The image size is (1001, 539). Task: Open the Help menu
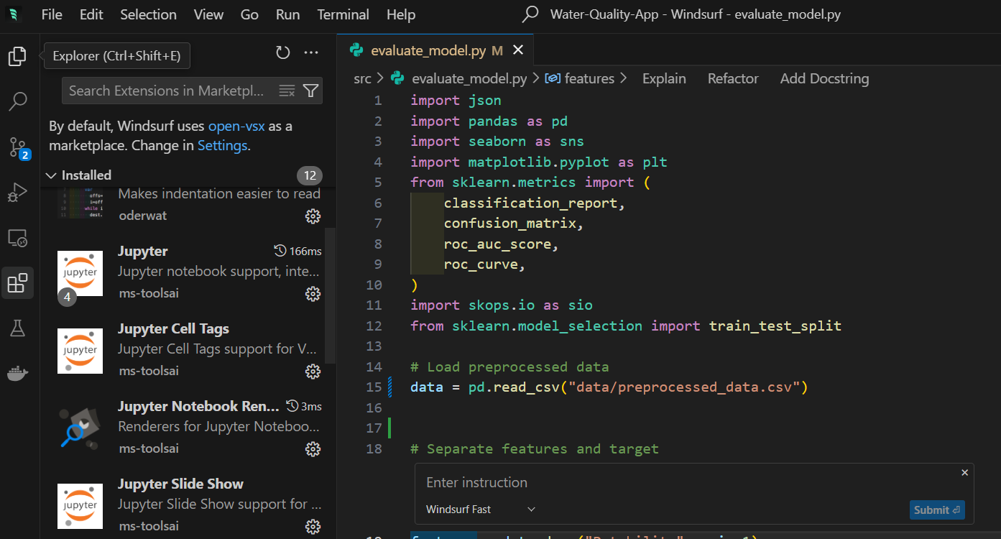(401, 14)
